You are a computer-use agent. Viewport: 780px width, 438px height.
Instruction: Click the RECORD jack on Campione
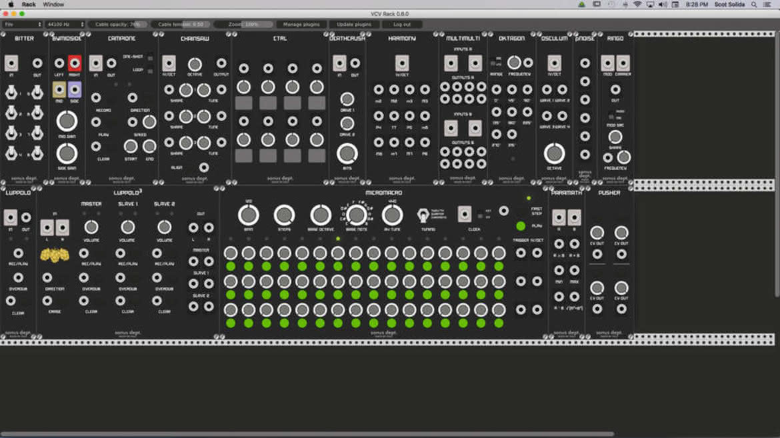click(96, 98)
